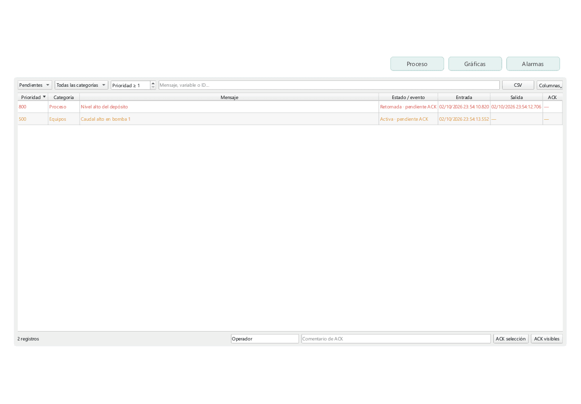Click the Prioridad ≥ 1 value field

pos(130,85)
